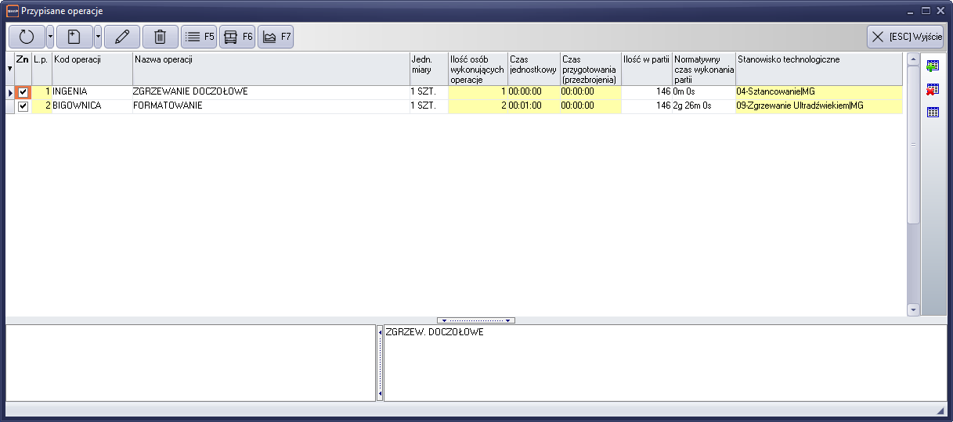
Task: Click the scrollbar down arrow of the table
Action: (x=913, y=309)
